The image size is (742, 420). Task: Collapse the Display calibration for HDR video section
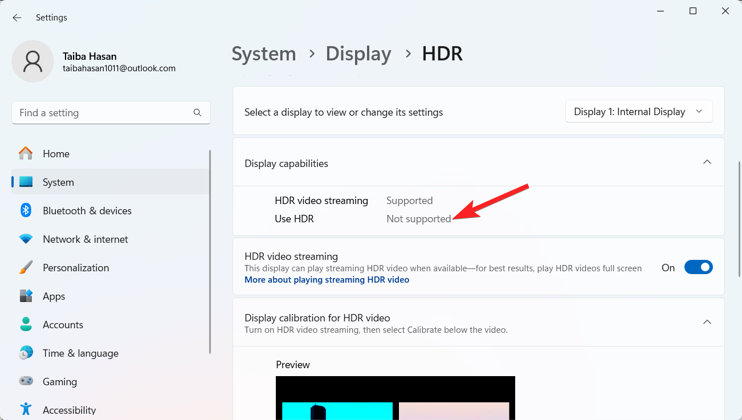(707, 322)
